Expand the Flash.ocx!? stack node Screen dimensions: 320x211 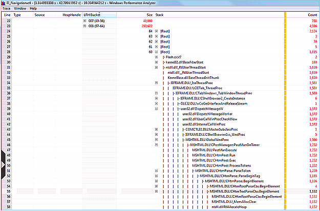156,57
